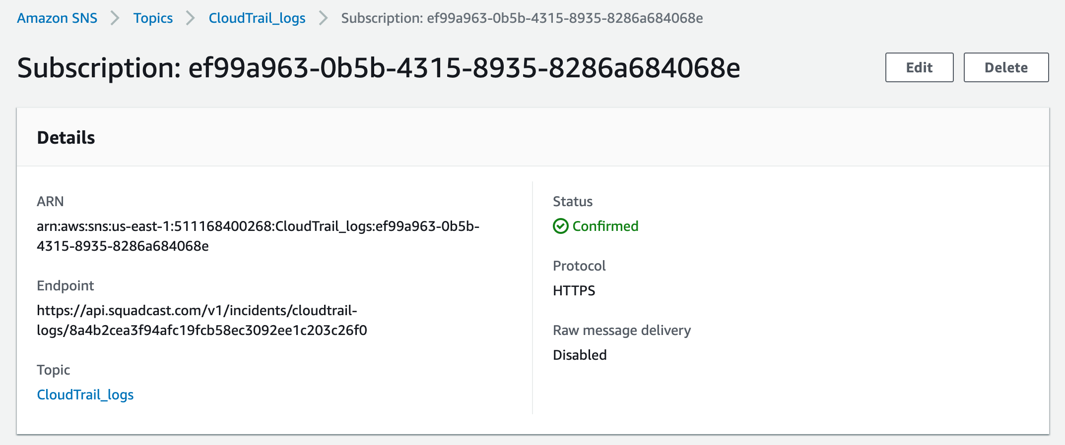Click the chevron after CloudTrail_logs breadcrumb
The height and width of the screenshot is (445, 1065).
[324, 18]
